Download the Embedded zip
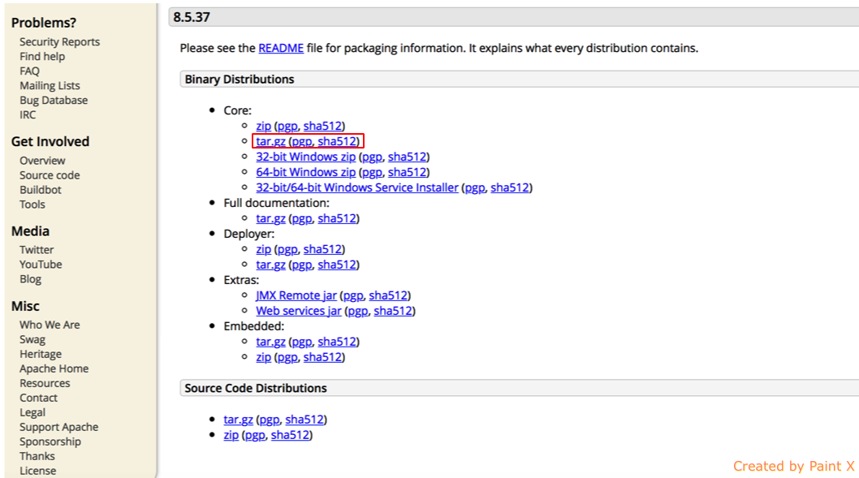This screenshot has width=859, height=478. (264, 357)
